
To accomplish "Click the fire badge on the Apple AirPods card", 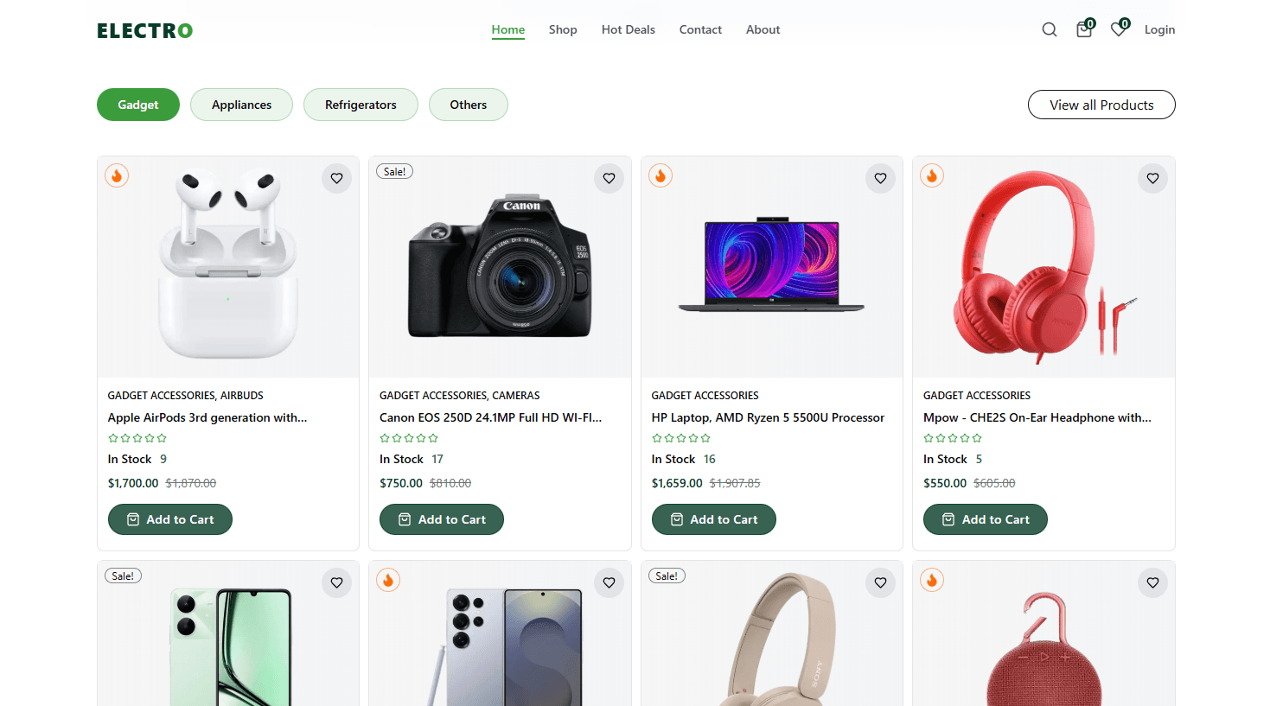I will [116, 175].
